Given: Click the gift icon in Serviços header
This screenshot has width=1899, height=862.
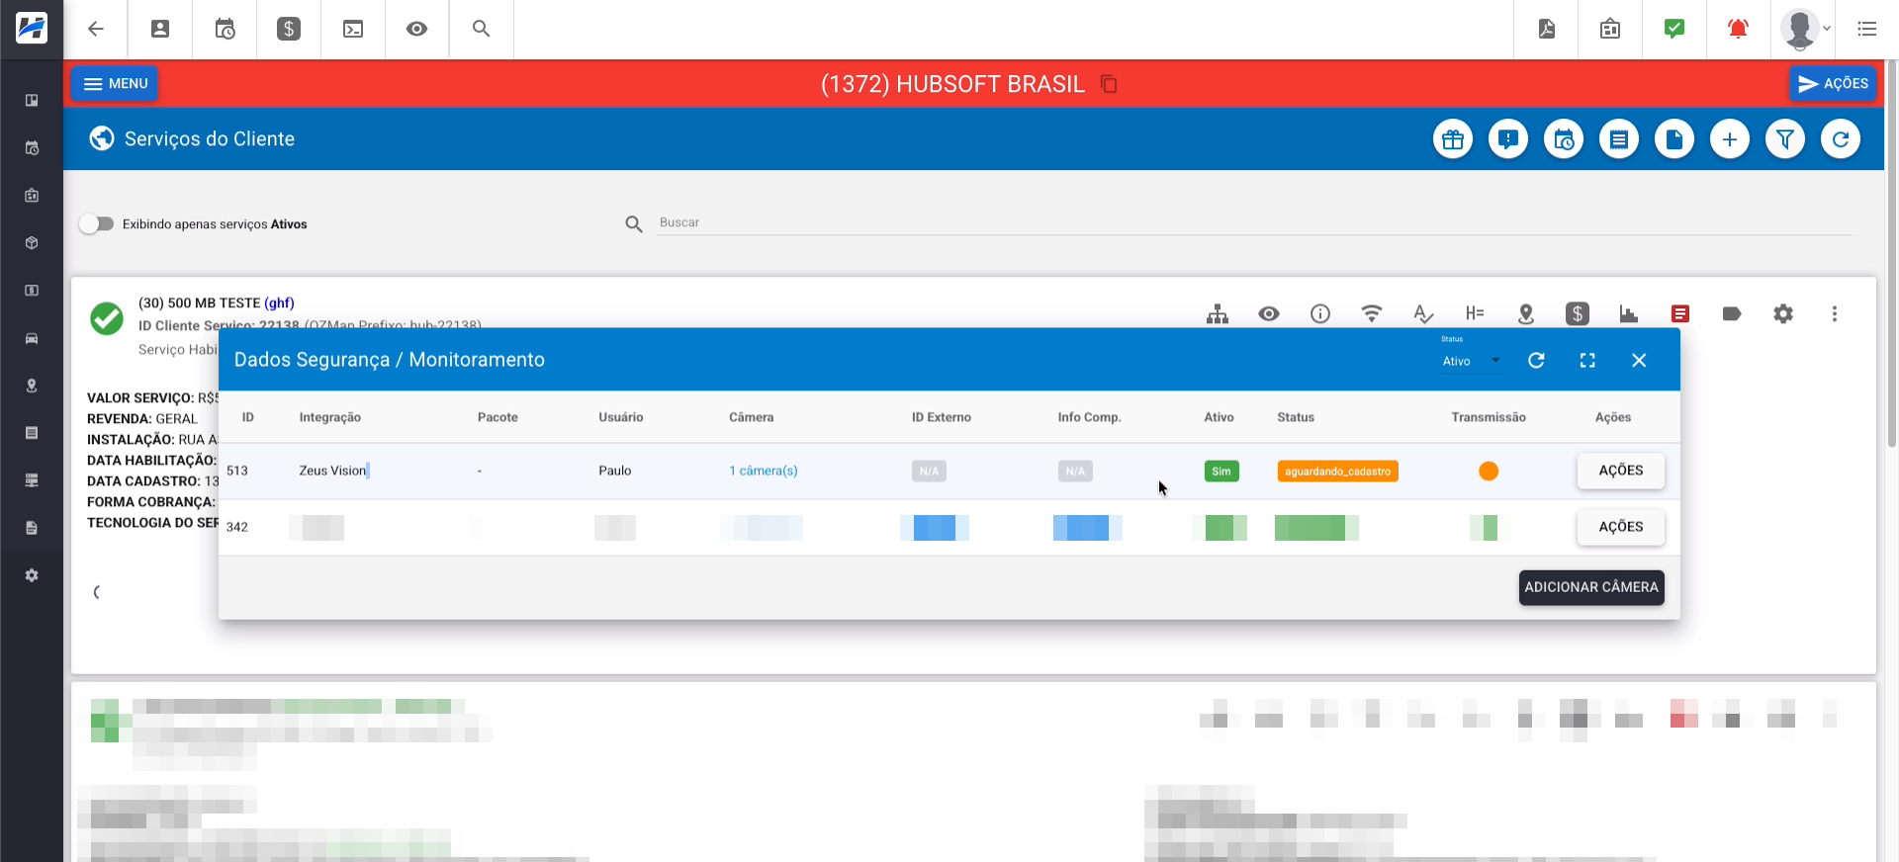Looking at the screenshot, I should pyautogui.click(x=1453, y=139).
